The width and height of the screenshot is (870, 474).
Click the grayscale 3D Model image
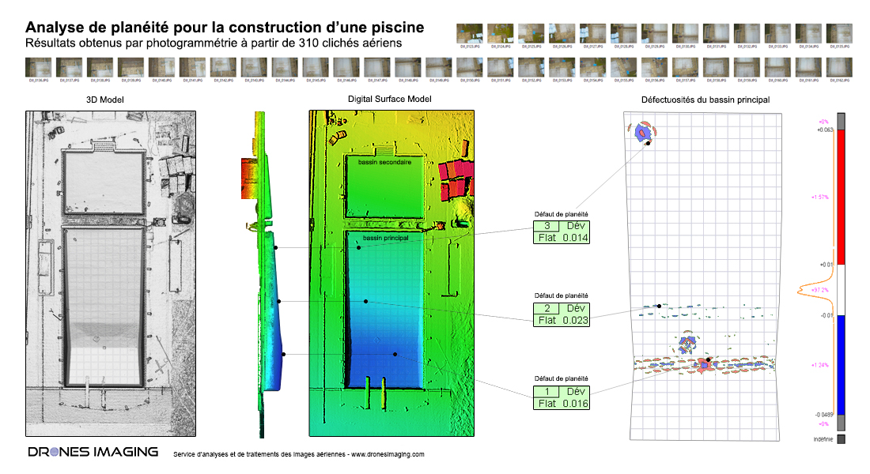coord(111,273)
